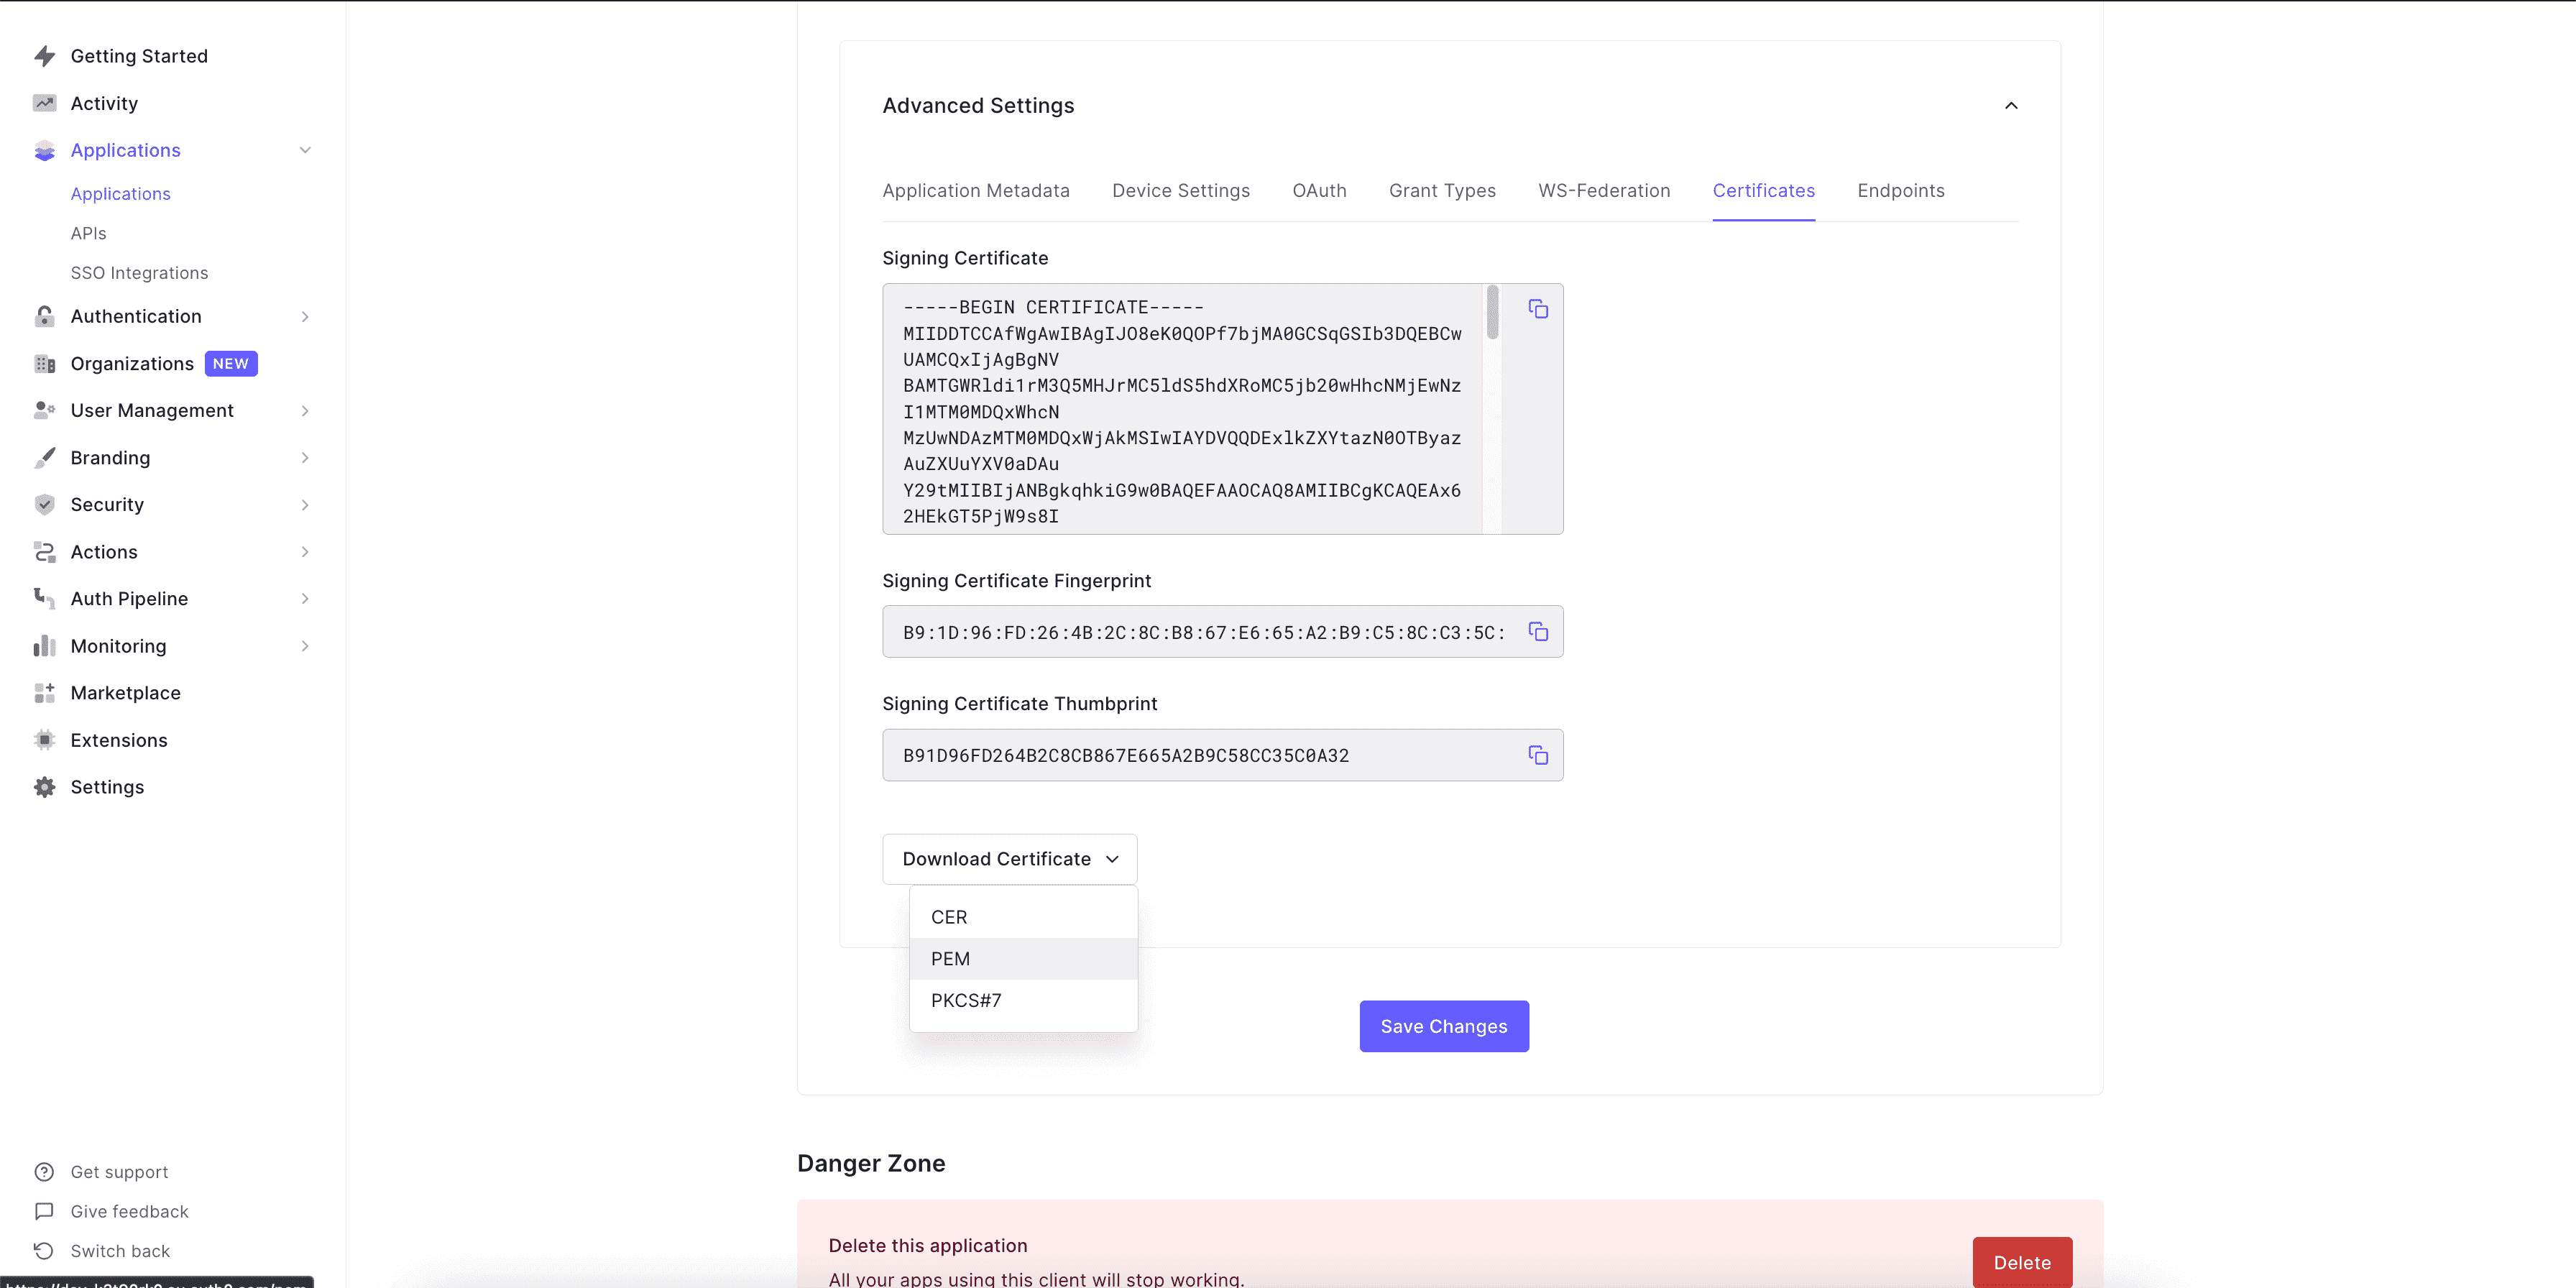Click the Monitoring icon in sidebar
2576x1288 pixels.
coord(45,644)
